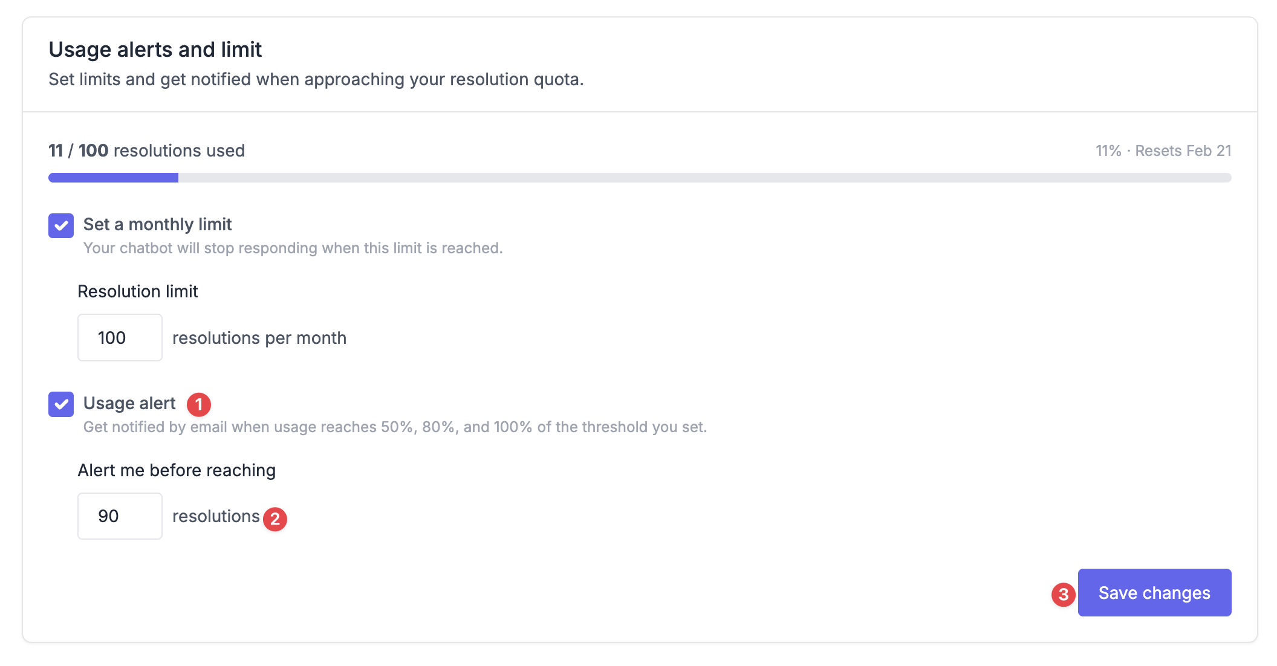Click the red badge numbered 2
This screenshot has height=666, width=1277.
(275, 519)
